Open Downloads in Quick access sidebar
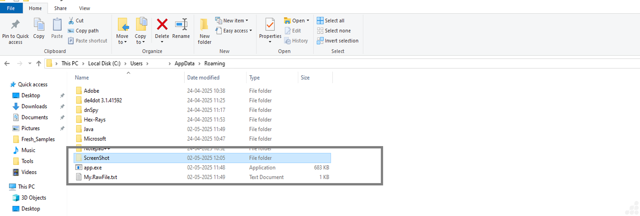Viewport: 640px width, 216px height. point(34,106)
